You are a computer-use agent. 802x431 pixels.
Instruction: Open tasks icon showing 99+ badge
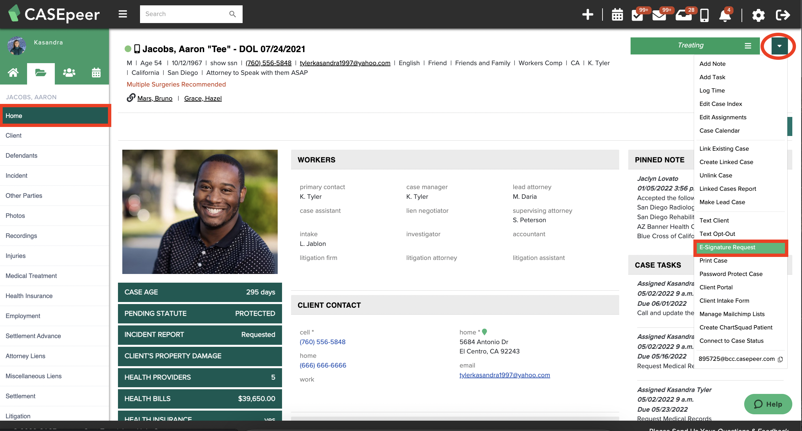pyautogui.click(x=638, y=15)
